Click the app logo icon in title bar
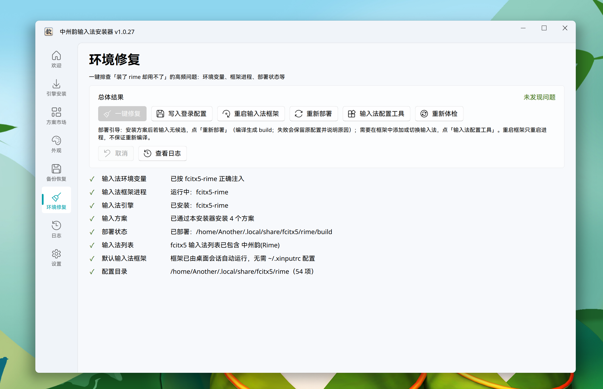The image size is (603, 389). [49, 32]
